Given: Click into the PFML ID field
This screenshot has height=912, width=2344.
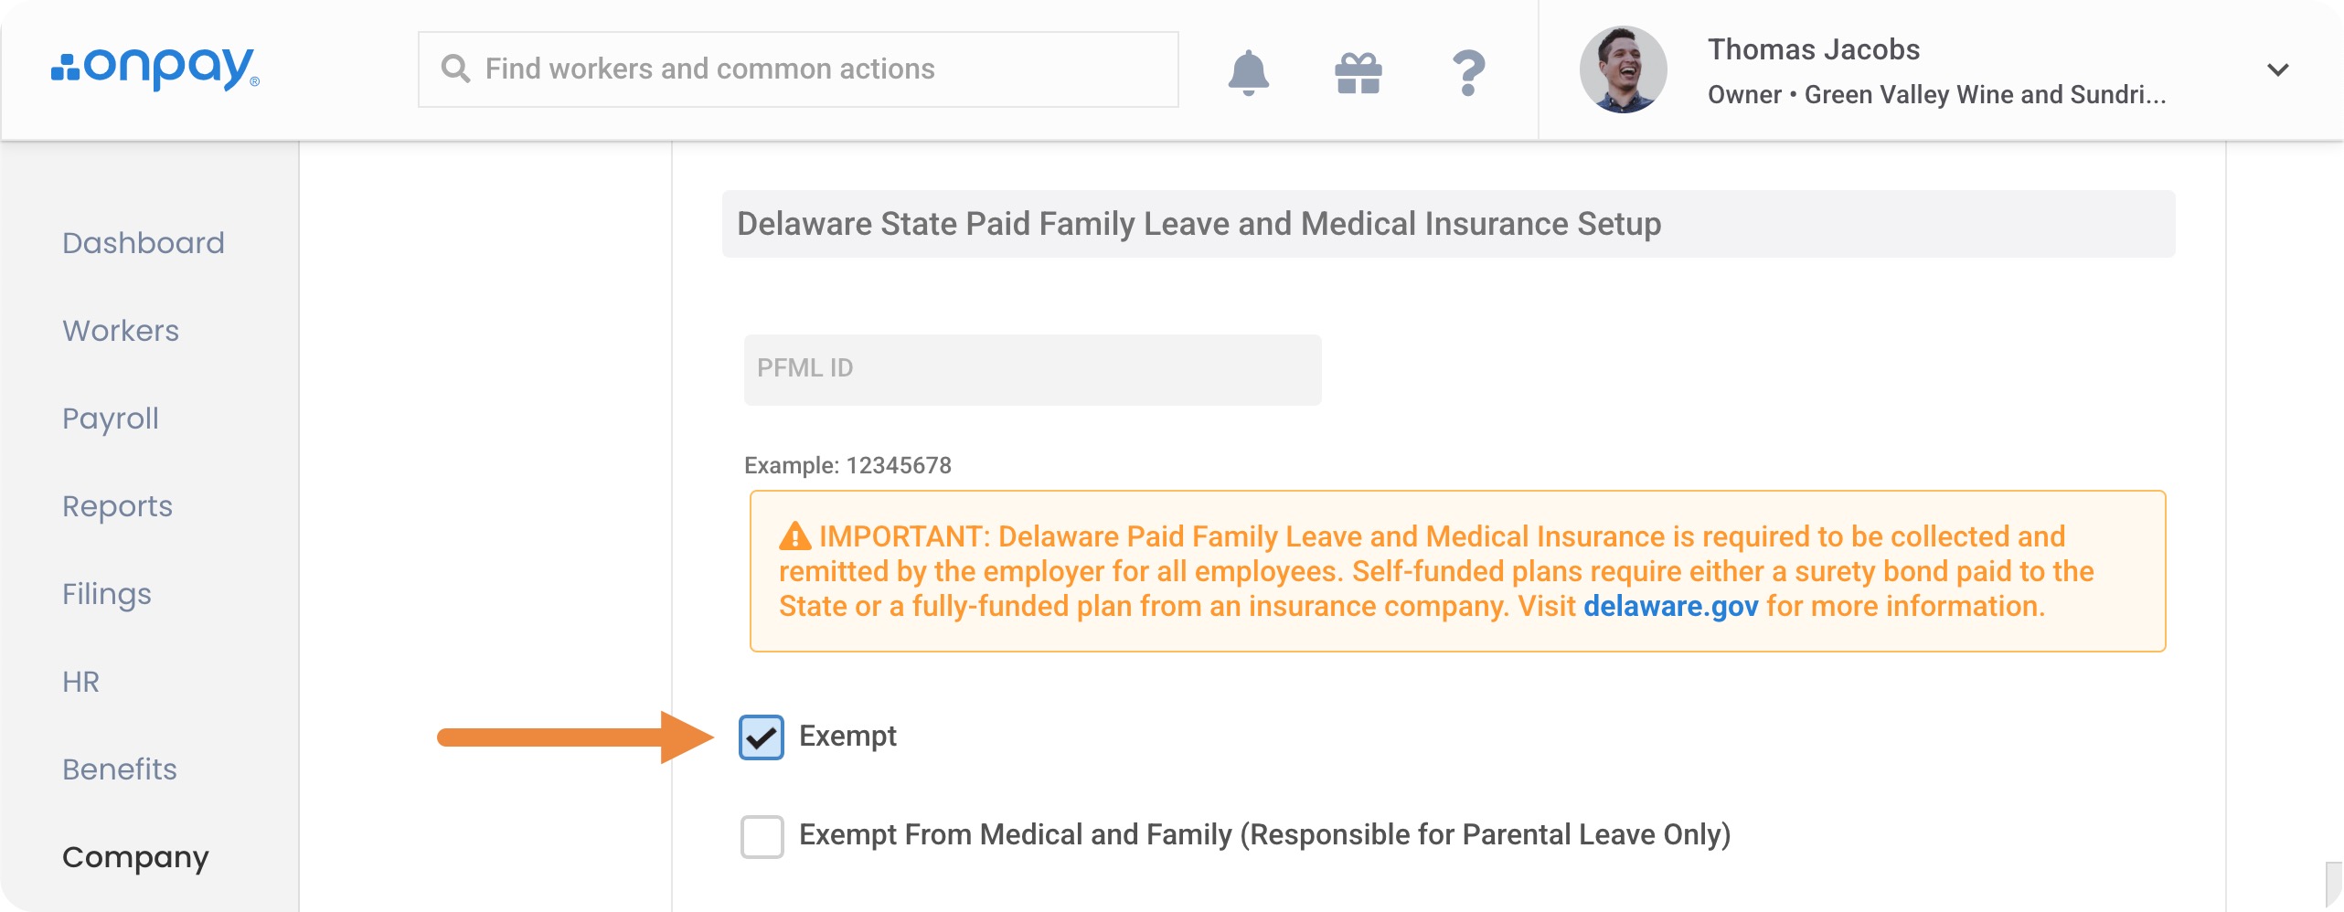Looking at the screenshot, I should click(x=1032, y=369).
